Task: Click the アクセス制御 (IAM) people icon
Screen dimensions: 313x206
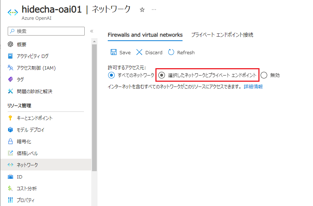Action: pos(10,68)
